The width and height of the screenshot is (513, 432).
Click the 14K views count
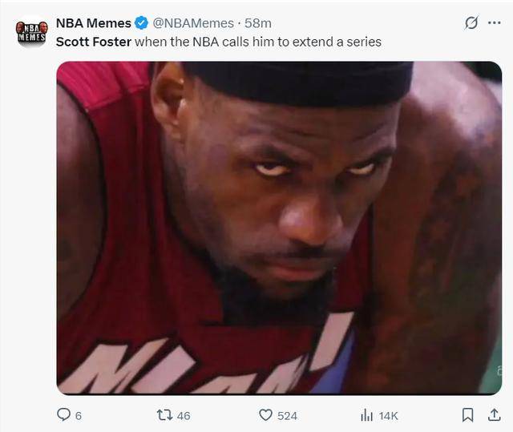[388, 415]
